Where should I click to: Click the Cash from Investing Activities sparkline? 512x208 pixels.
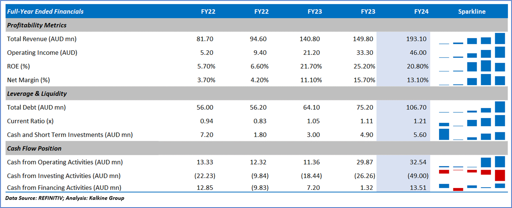472,175
